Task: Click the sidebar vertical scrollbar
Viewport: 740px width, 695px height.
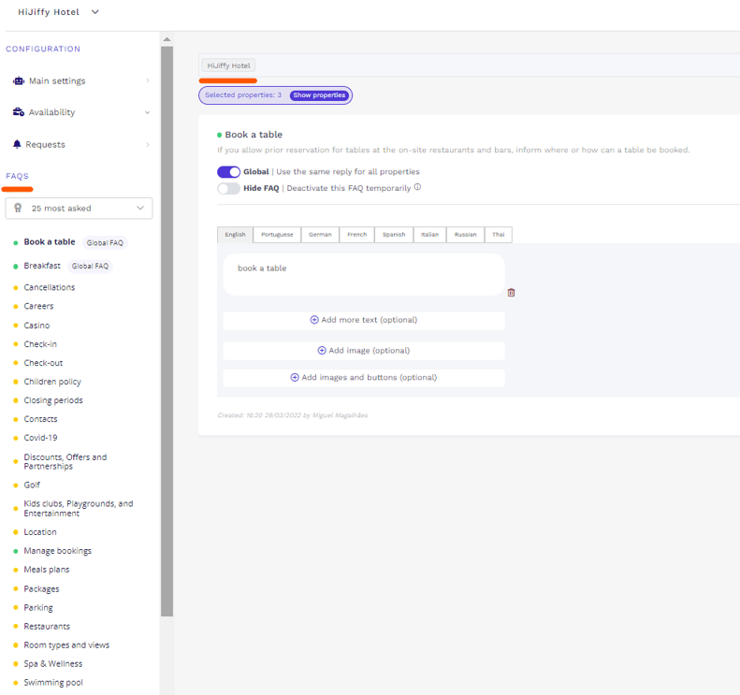Action: pos(167,327)
